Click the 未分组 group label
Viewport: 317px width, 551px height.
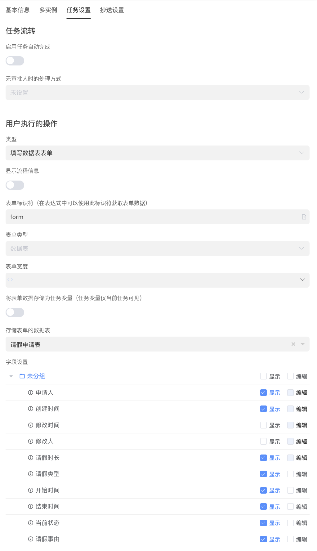point(36,376)
